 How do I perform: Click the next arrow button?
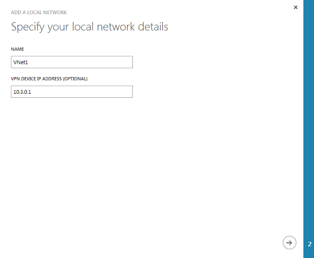tap(289, 243)
